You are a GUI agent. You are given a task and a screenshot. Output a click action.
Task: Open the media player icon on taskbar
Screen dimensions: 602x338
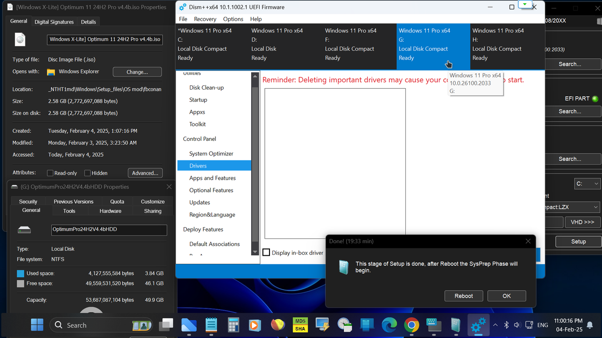click(x=254, y=324)
